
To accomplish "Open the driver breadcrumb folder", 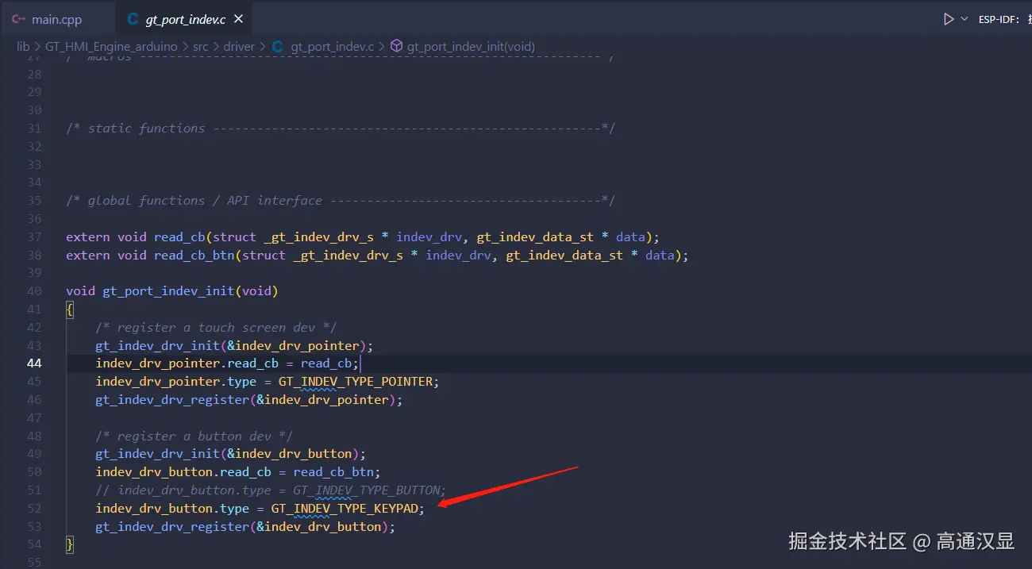I will pyautogui.click(x=239, y=46).
